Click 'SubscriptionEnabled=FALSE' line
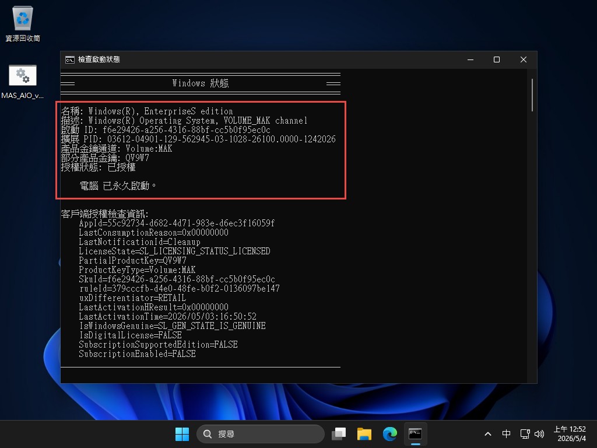Screen dimensions: 597x448 137,354
